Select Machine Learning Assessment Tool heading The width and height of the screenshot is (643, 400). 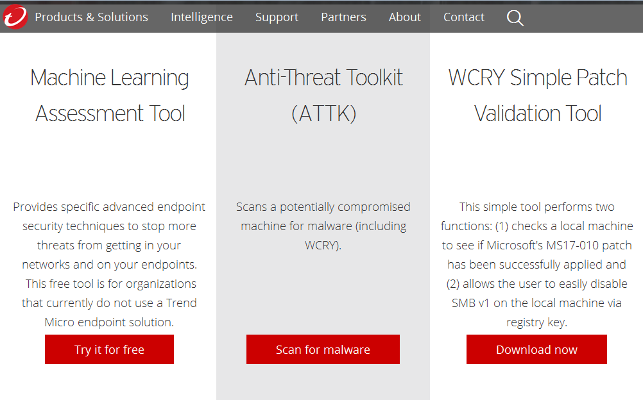coord(110,96)
